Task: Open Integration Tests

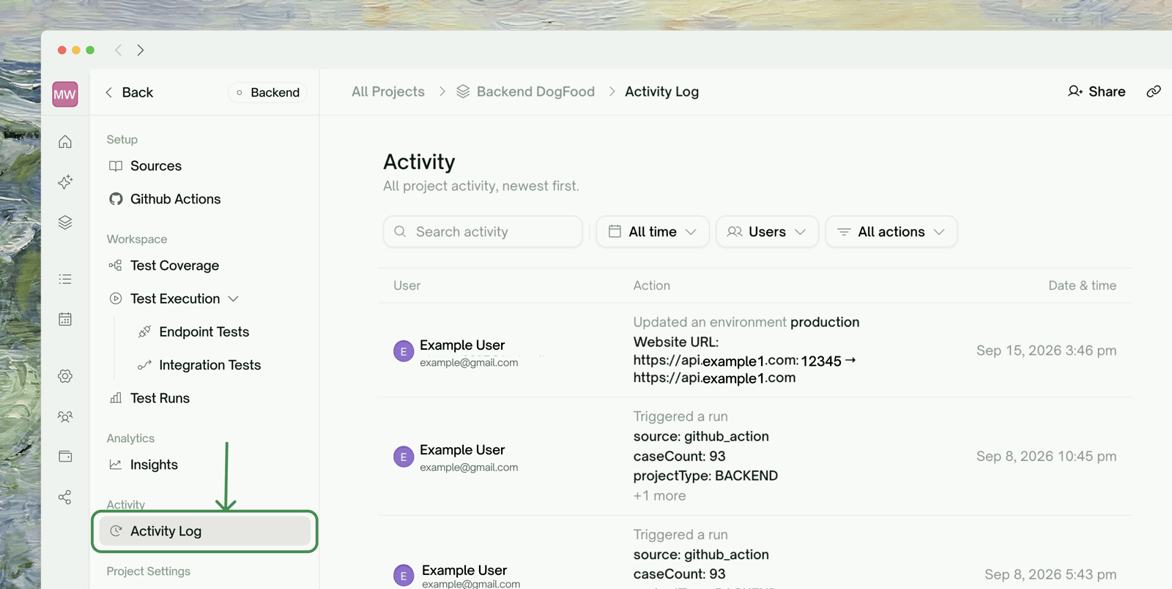Action: (200, 365)
